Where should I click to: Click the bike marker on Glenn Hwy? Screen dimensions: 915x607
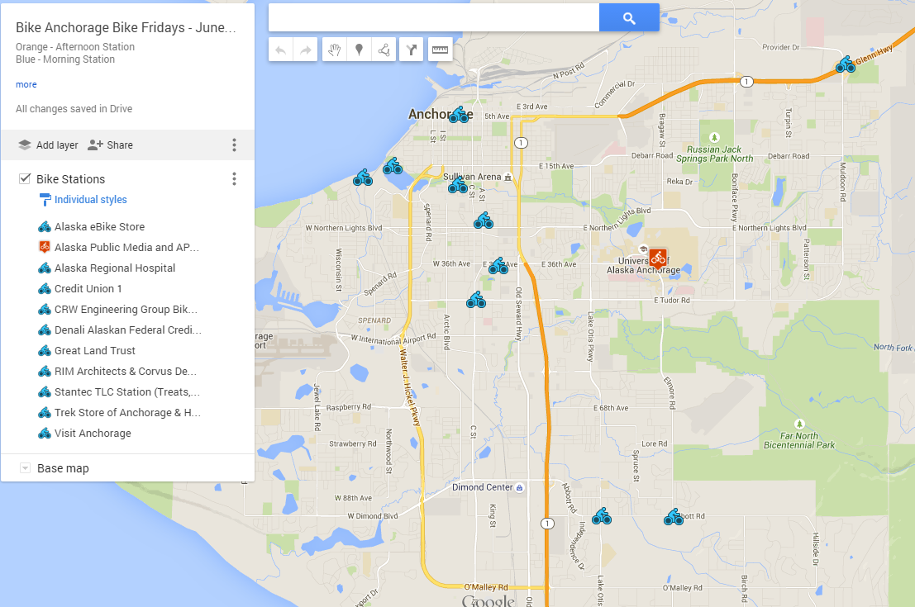click(x=846, y=64)
